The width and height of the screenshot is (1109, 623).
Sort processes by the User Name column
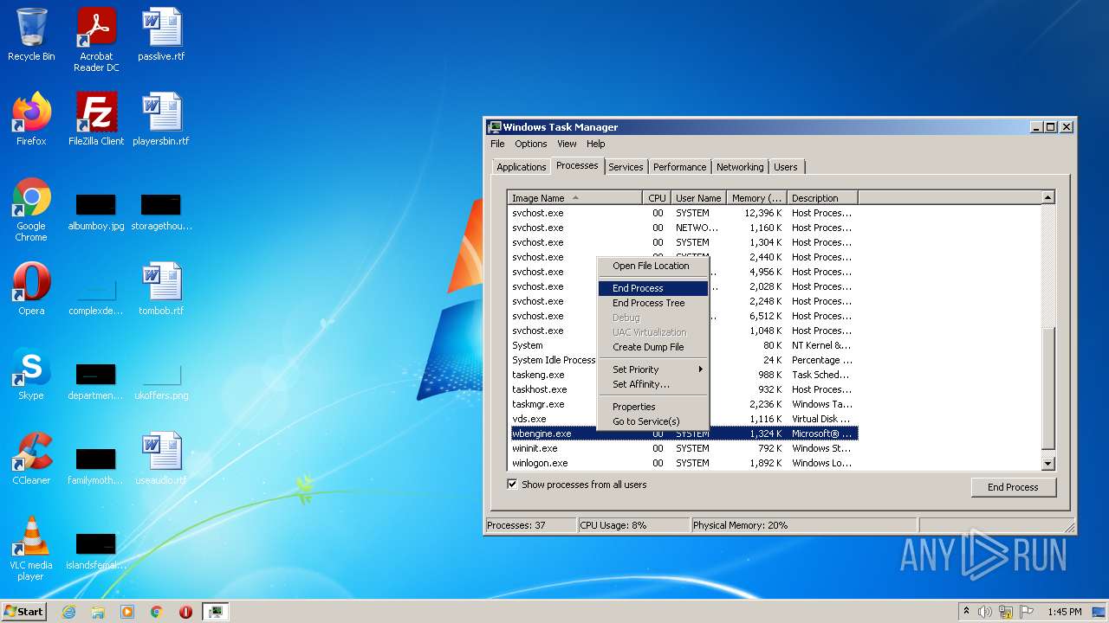point(698,198)
